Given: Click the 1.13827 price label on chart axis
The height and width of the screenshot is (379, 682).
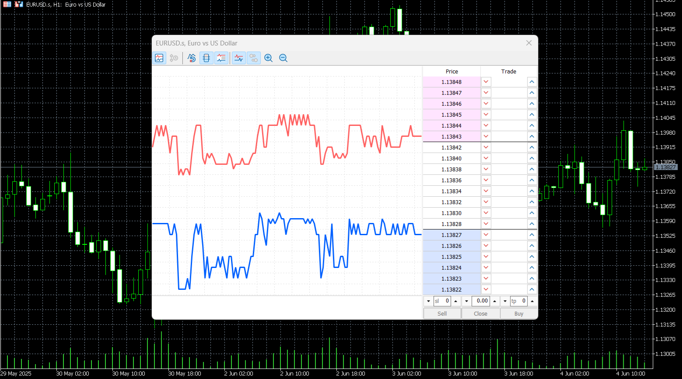Looking at the screenshot, I should pyautogui.click(x=665, y=167).
